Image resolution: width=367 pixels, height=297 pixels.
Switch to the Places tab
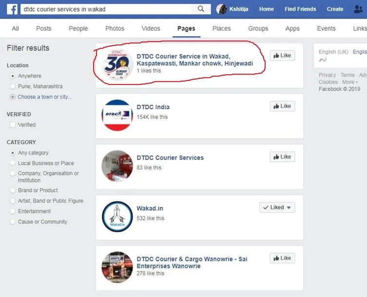coord(221,28)
